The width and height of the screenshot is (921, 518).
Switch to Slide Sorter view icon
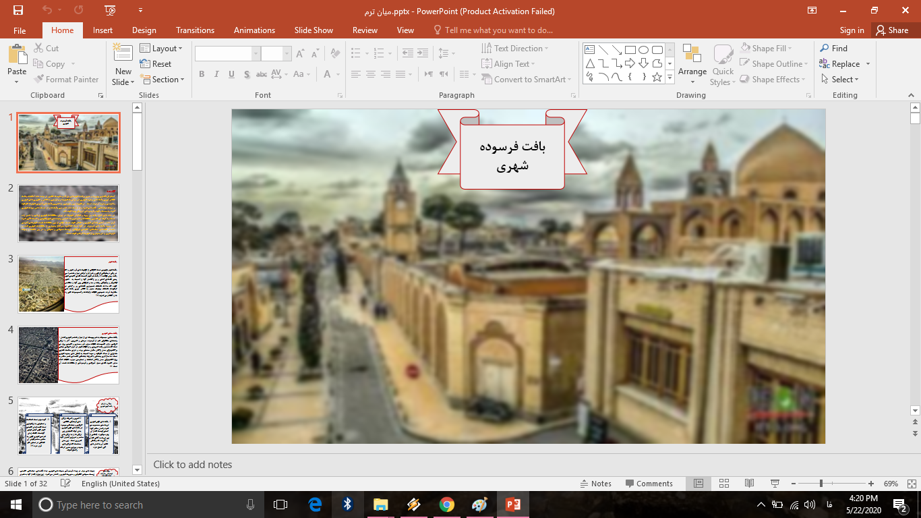(723, 484)
